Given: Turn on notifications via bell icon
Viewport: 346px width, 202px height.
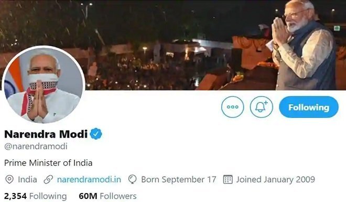Looking at the screenshot, I should click(x=261, y=107).
